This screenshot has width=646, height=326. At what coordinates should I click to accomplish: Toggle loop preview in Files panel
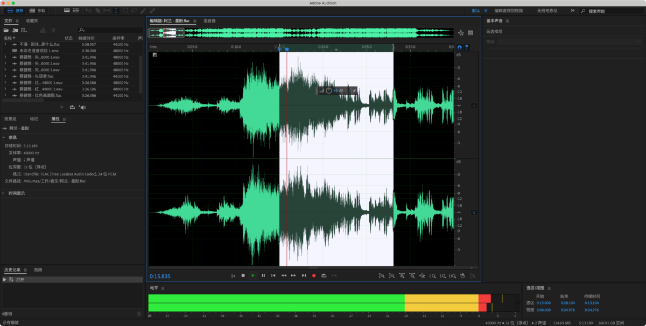pyautogui.click(x=72, y=107)
